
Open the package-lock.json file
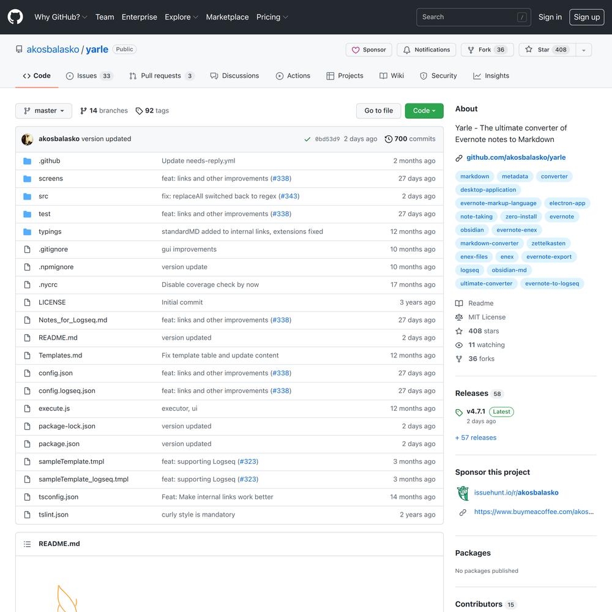tap(67, 426)
